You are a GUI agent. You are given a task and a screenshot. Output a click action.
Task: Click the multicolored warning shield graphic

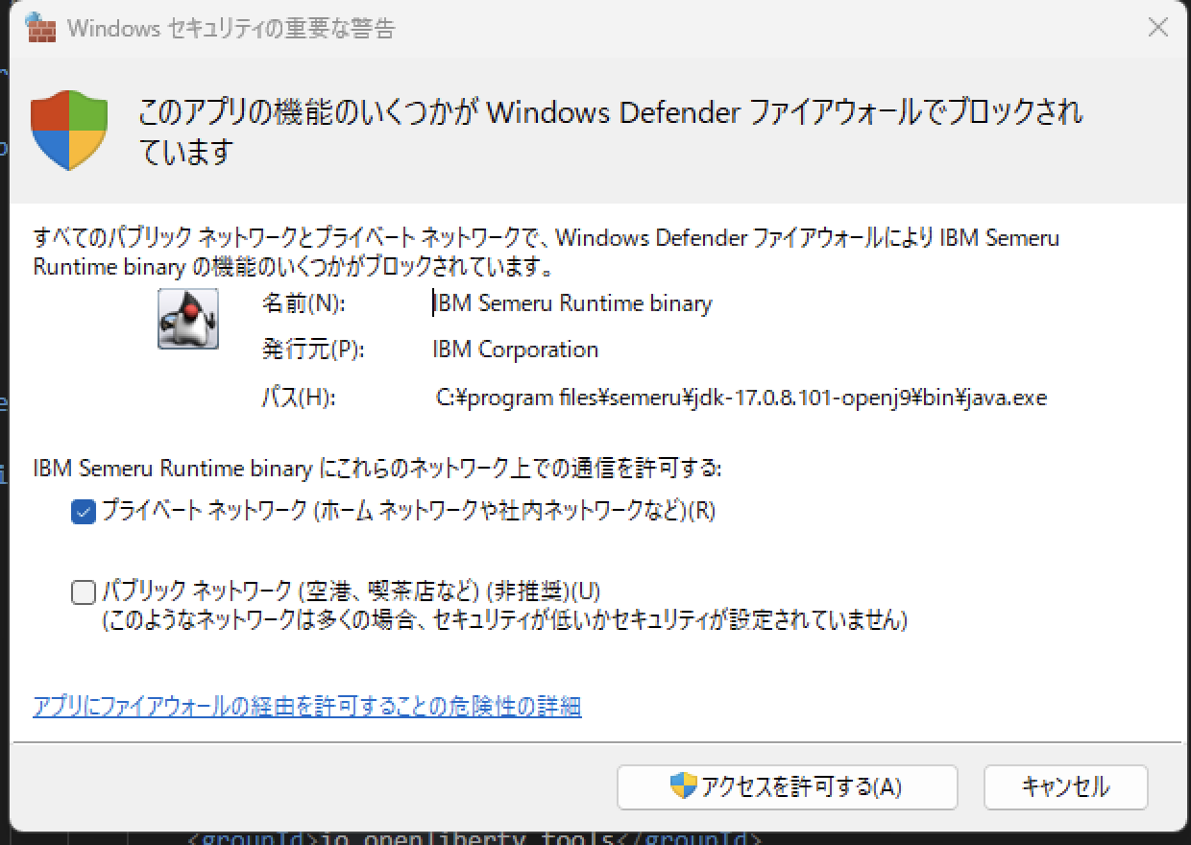(70, 129)
